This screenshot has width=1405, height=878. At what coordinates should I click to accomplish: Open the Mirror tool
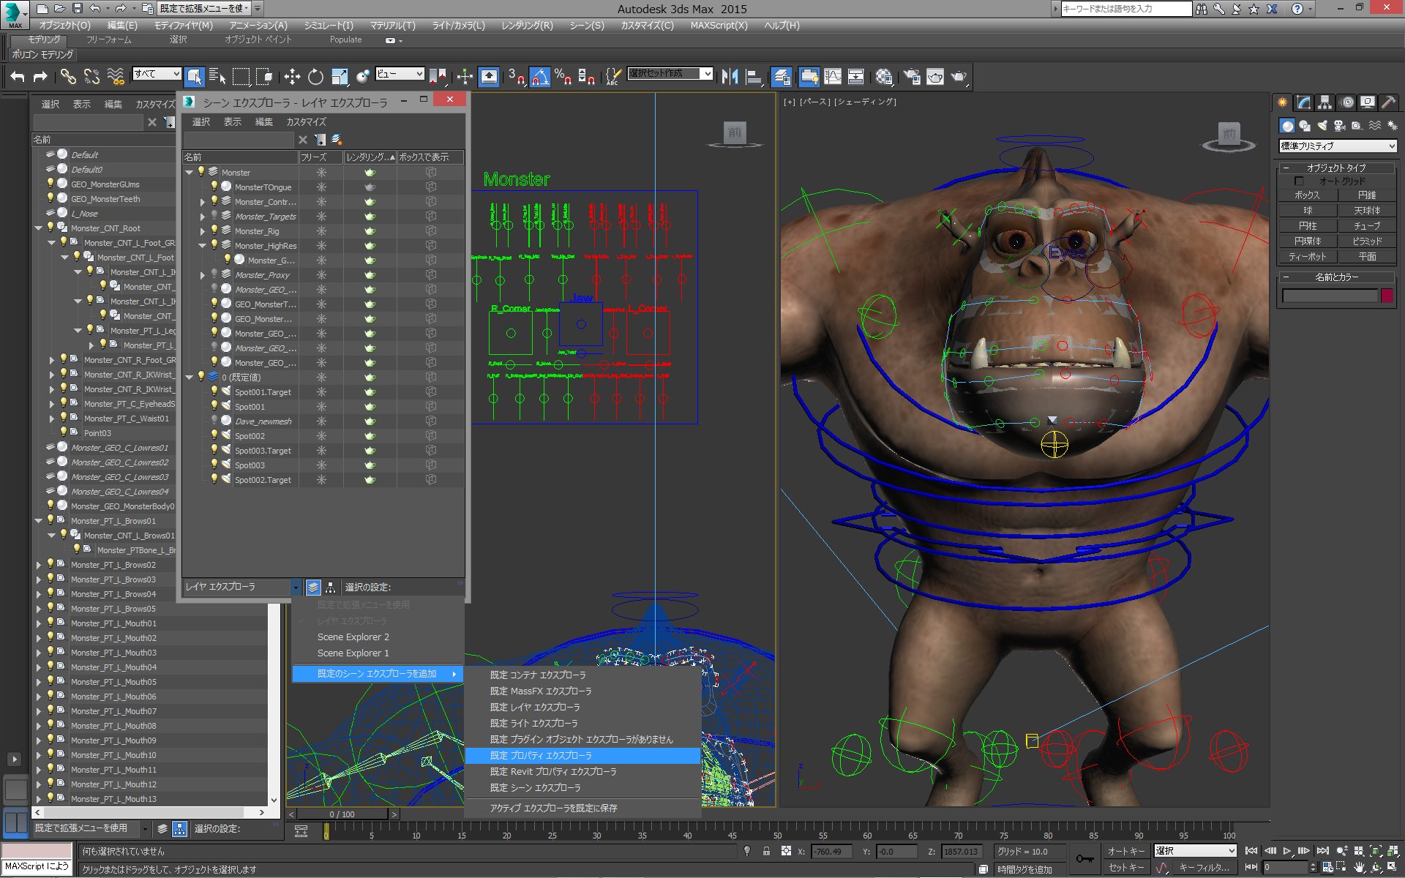[x=730, y=76]
